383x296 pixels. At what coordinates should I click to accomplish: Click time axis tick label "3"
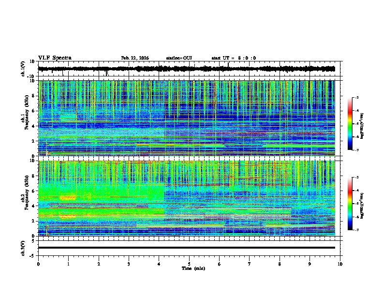(129, 264)
